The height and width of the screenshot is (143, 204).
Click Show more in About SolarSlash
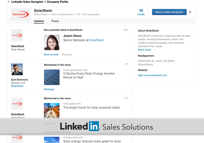tap(144, 50)
